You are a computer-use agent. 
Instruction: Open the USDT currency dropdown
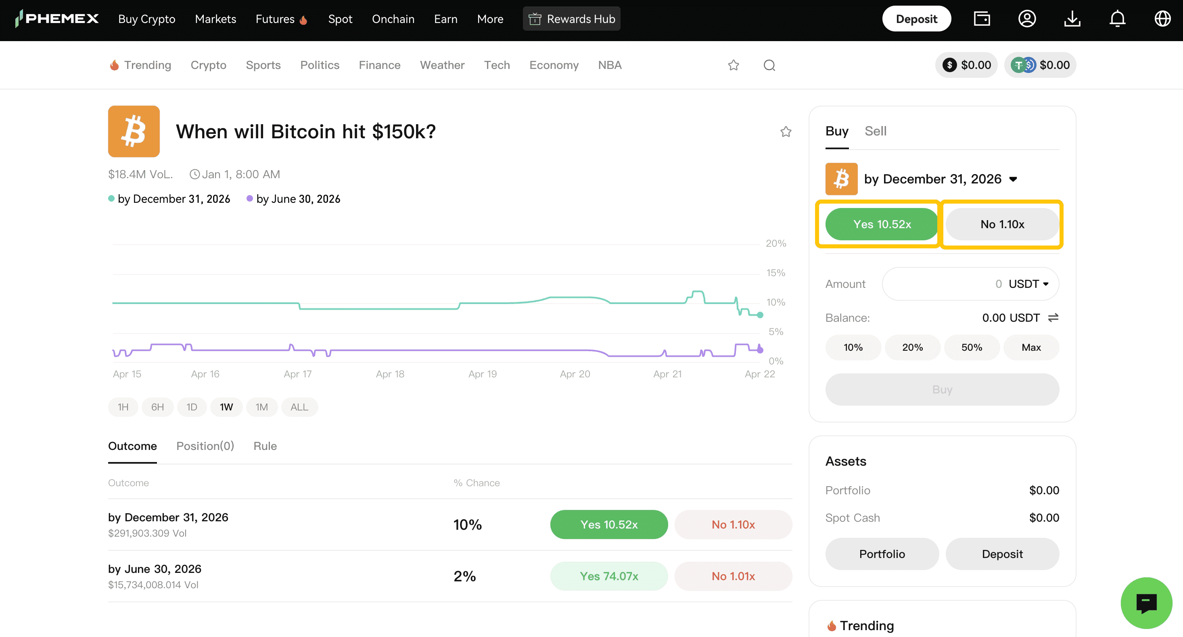click(x=1028, y=284)
